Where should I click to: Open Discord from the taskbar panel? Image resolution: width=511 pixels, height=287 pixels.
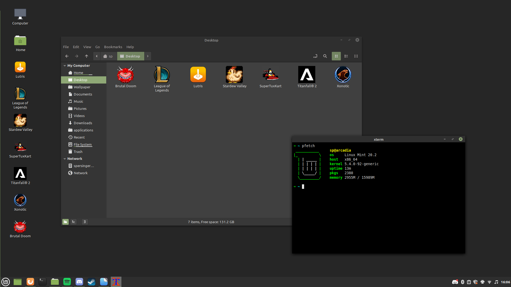coord(79,282)
